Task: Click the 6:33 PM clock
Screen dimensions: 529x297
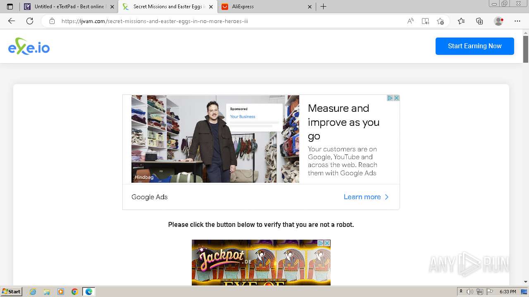Action: tap(508, 292)
